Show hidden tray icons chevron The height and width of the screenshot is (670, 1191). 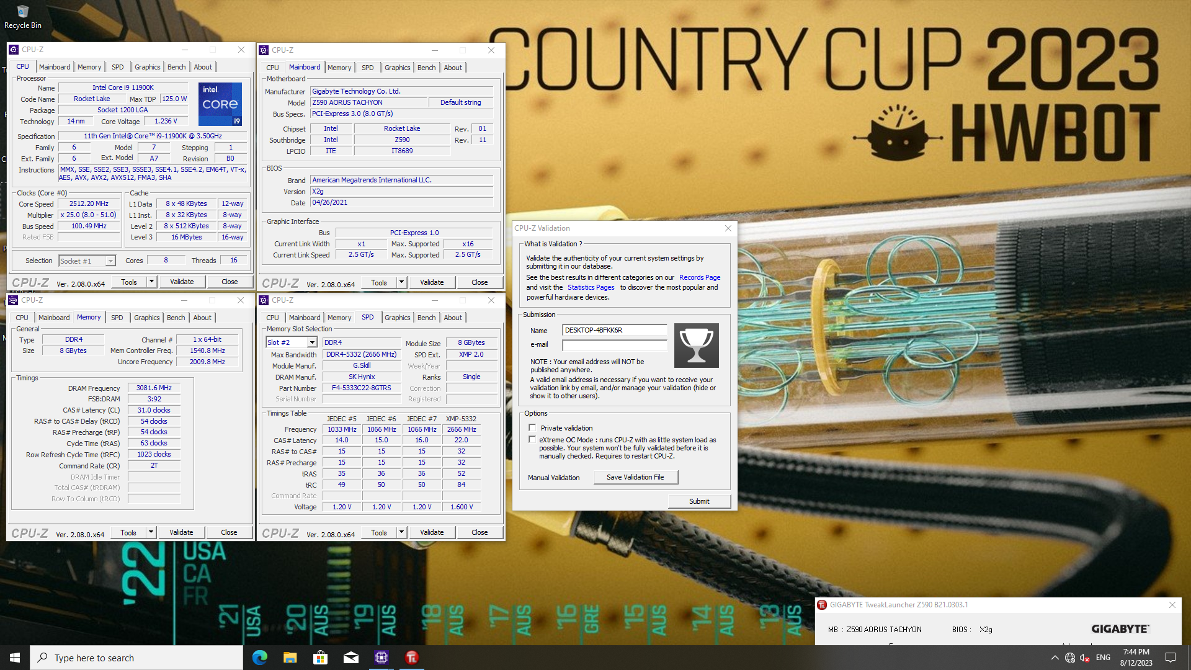(1055, 658)
